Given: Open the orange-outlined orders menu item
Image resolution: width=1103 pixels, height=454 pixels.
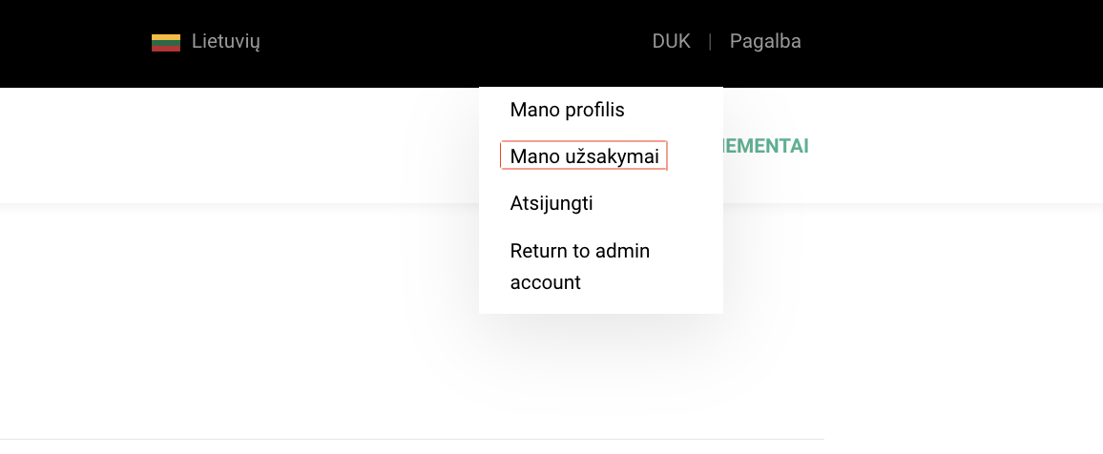Looking at the screenshot, I should (584, 156).
